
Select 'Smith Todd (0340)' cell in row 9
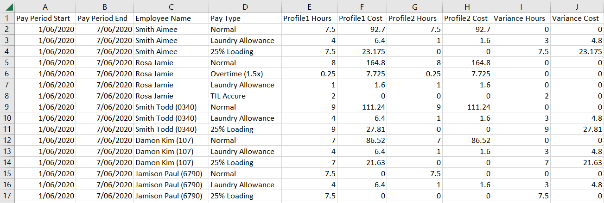(x=171, y=107)
